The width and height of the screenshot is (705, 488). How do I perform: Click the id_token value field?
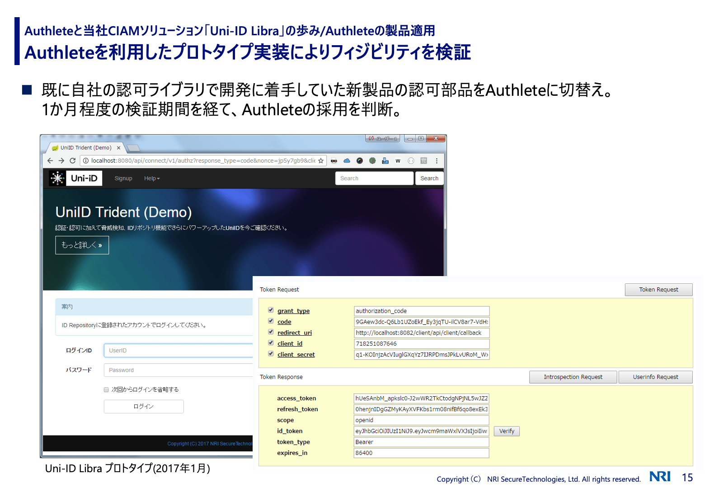pos(422,431)
